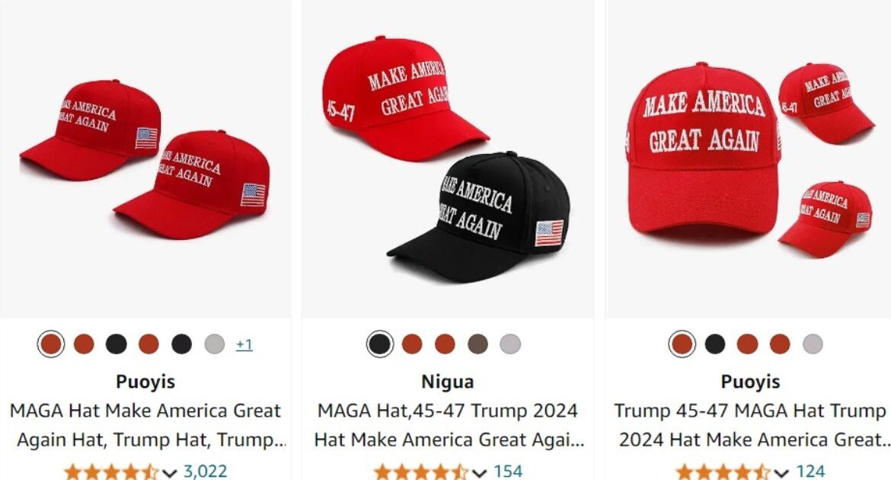
Task: Click the three red hats product image
Action: pyautogui.click(x=749, y=158)
